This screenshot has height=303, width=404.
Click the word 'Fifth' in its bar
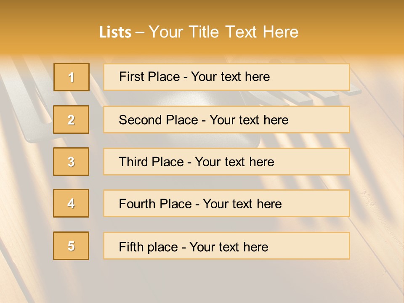[131, 247]
